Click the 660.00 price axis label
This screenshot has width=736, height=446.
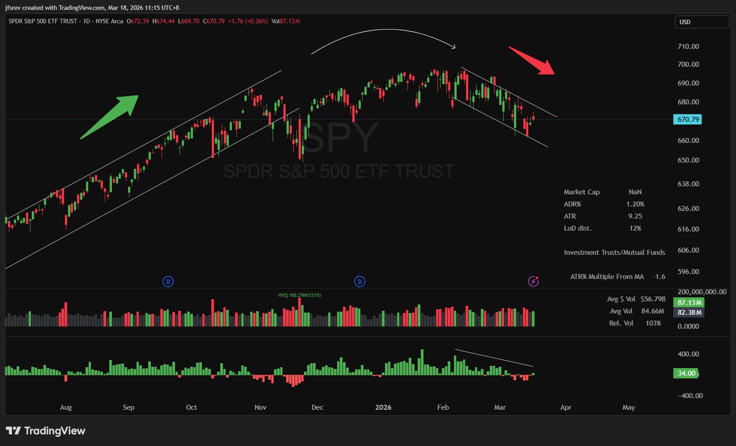coord(689,141)
